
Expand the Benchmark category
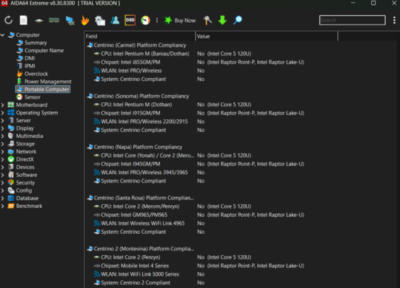pos(3,206)
